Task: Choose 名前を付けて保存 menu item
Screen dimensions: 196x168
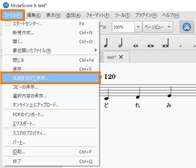Action: click(51, 78)
